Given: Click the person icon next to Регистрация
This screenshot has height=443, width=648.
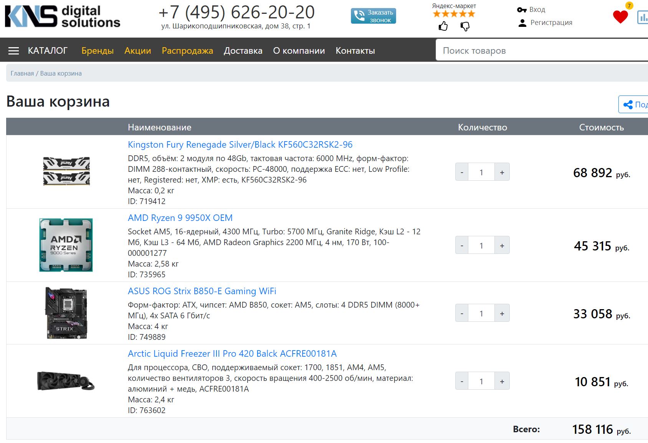Looking at the screenshot, I should (522, 23).
